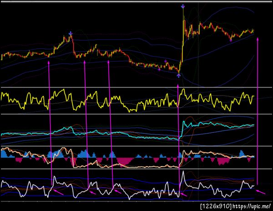The image size is (273, 211).
Task: Click the orange signal line in the histogram panel
Action: (x=127, y=158)
